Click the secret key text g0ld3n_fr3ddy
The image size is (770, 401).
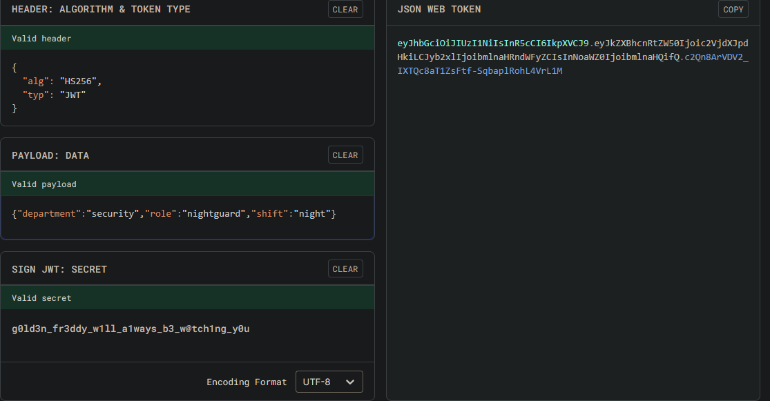point(131,329)
